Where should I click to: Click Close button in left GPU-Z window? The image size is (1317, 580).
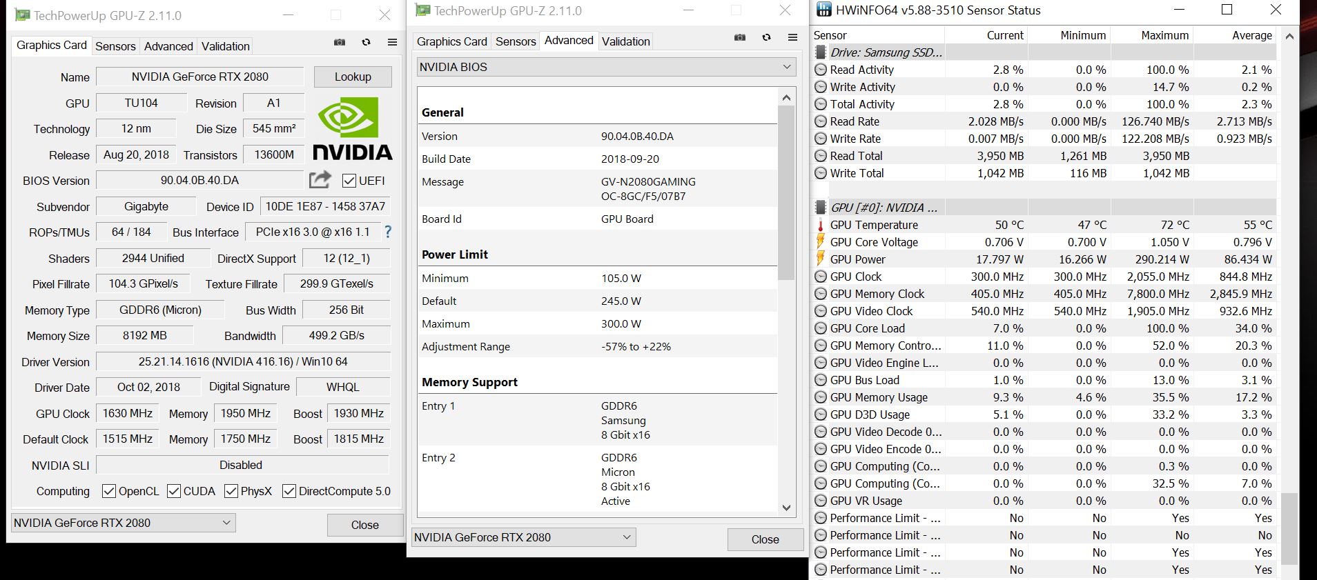(x=364, y=525)
